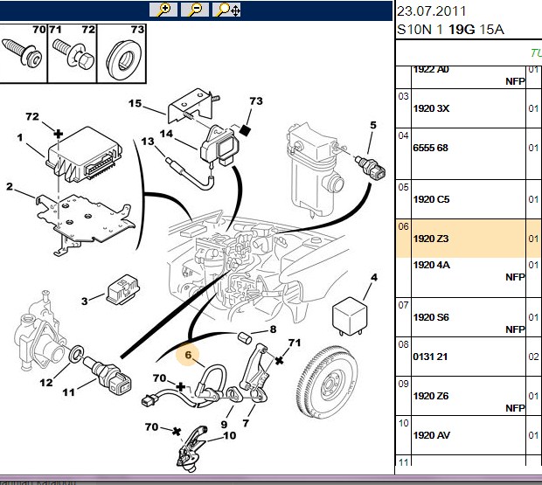542x485 pixels.
Task: Select callout number 8 in the diagram
Action: (273, 329)
